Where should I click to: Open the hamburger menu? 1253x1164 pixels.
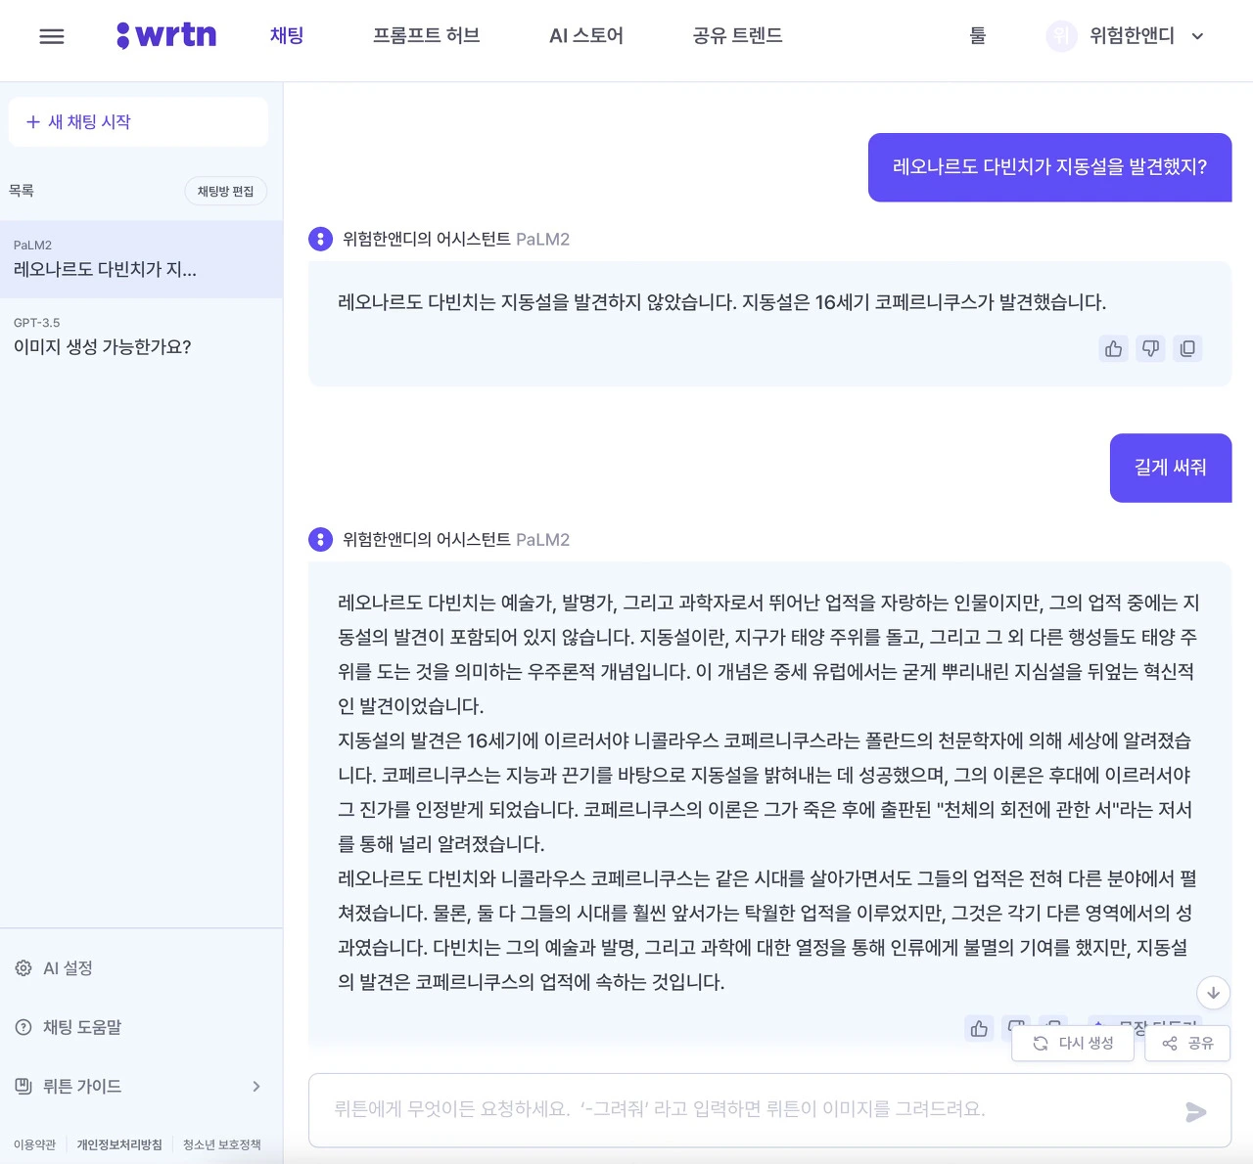pyautogui.click(x=52, y=36)
